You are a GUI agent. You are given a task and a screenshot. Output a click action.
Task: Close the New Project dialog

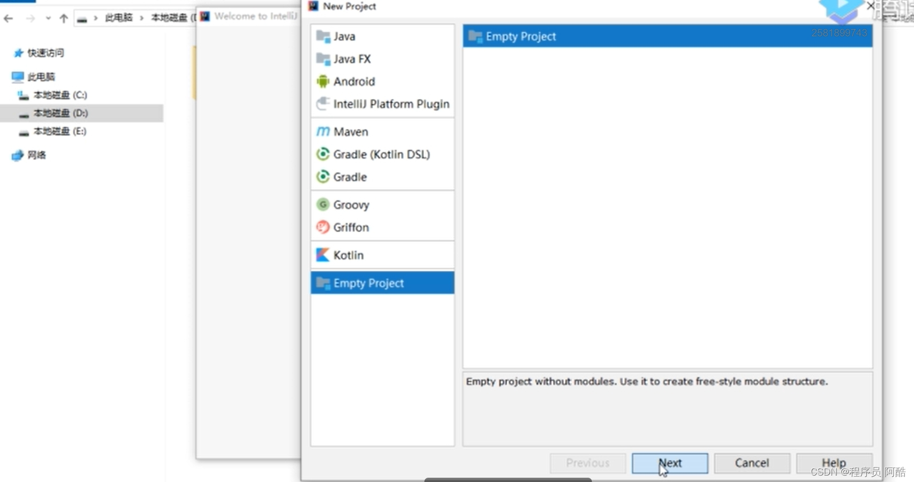871,6
